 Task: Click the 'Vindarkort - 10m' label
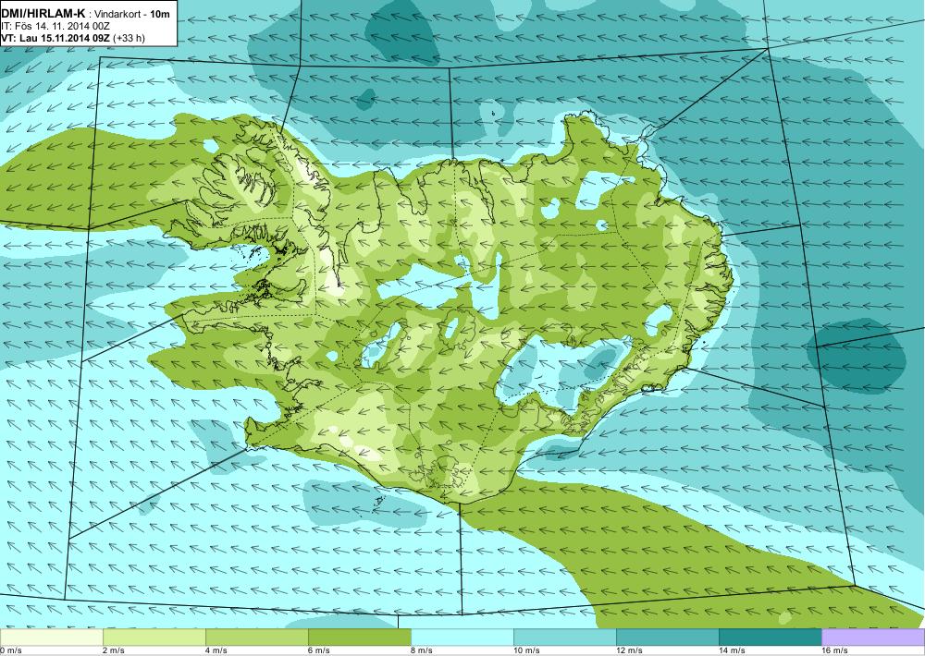pos(131,15)
